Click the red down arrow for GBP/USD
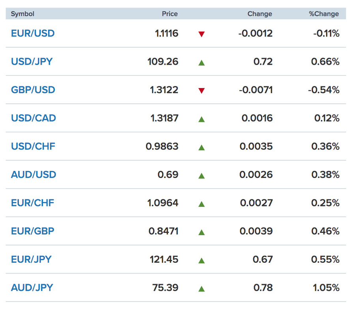 [x=202, y=91]
